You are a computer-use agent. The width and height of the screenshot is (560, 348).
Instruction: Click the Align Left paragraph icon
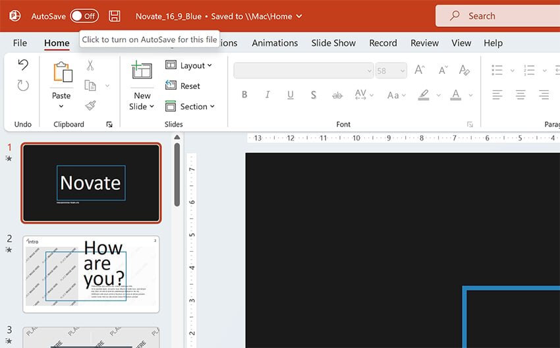point(497,95)
